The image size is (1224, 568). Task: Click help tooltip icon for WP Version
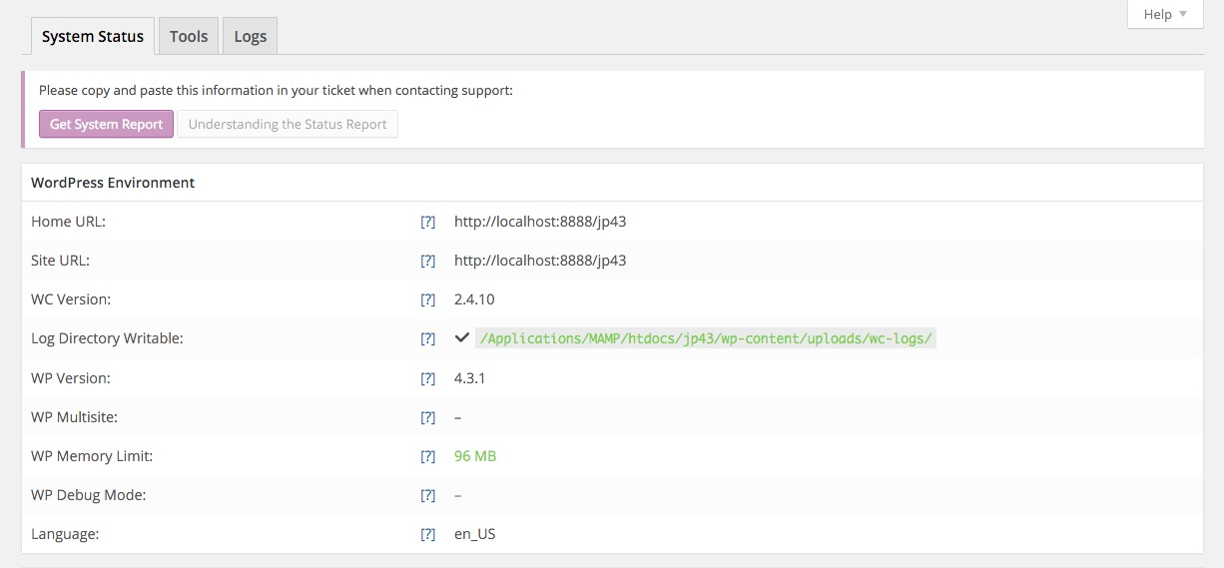pyautogui.click(x=427, y=379)
